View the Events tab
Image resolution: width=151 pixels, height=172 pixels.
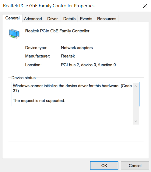click(86, 19)
